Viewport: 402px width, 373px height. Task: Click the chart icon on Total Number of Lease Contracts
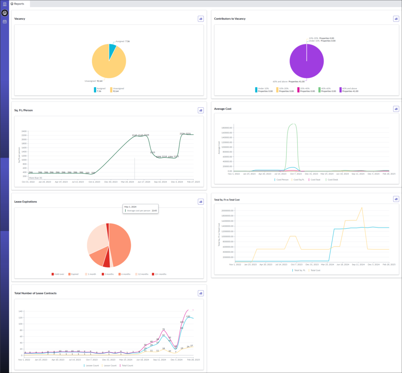(x=201, y=293)
